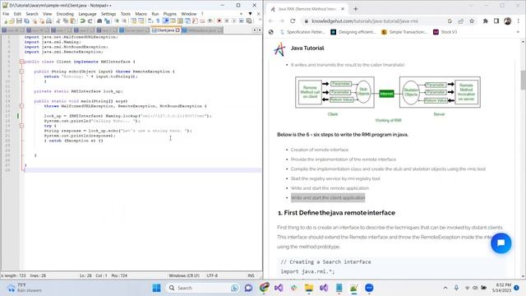Screen dimensions: 526x296
Task: Click the microphone icon in system tray
Action: pos(456,288)
